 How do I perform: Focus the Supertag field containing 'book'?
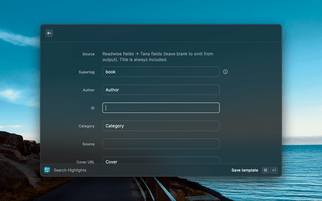[x=161, y=72]
